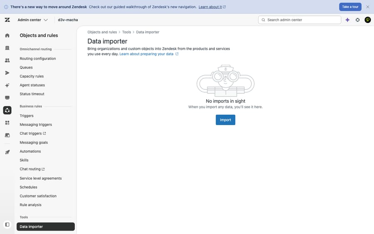The height and width of the screenshot is (234, 374).
Task: Click the Take a tour button
Action: click(350, 7)
